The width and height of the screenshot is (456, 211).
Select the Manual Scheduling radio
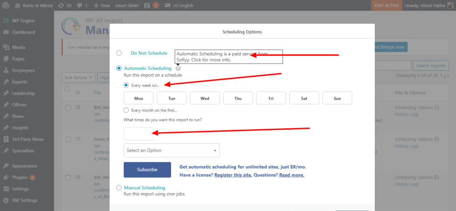pos(118,188)
